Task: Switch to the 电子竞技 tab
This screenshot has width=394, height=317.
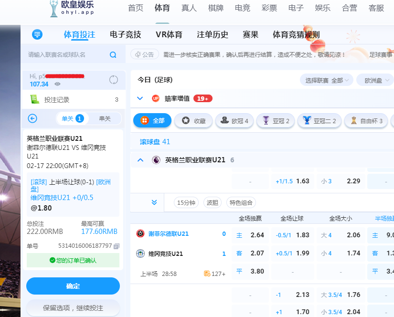Action: pos(125,34)
